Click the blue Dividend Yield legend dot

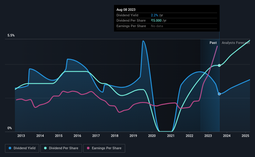click(x=10, y=148)
